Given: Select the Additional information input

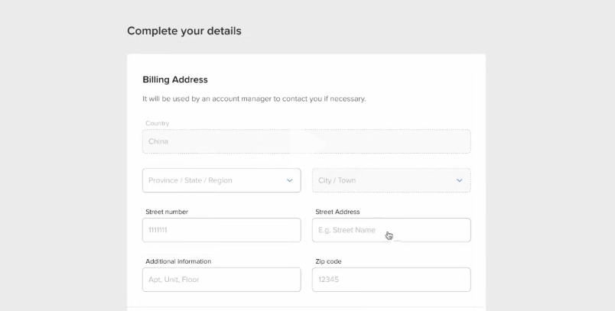Looking at the screenshot, I should coord(222,280).
